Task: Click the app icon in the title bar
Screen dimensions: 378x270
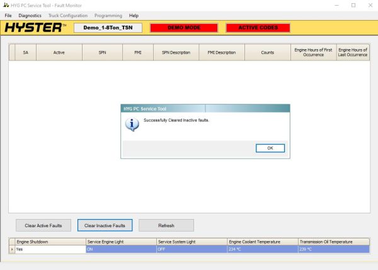Action: pyautogui.click(x=6, y=5)
